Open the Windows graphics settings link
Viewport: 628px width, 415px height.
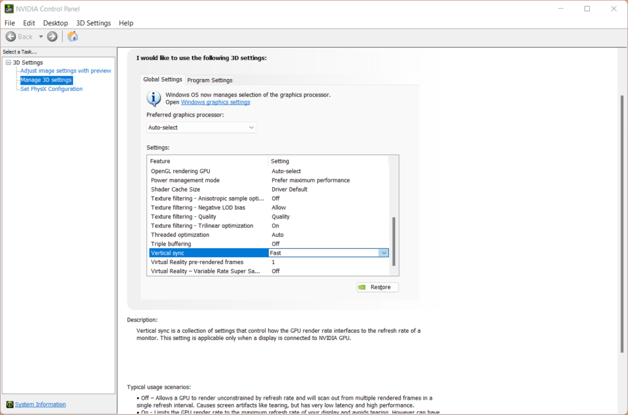[x=215, y=103]
